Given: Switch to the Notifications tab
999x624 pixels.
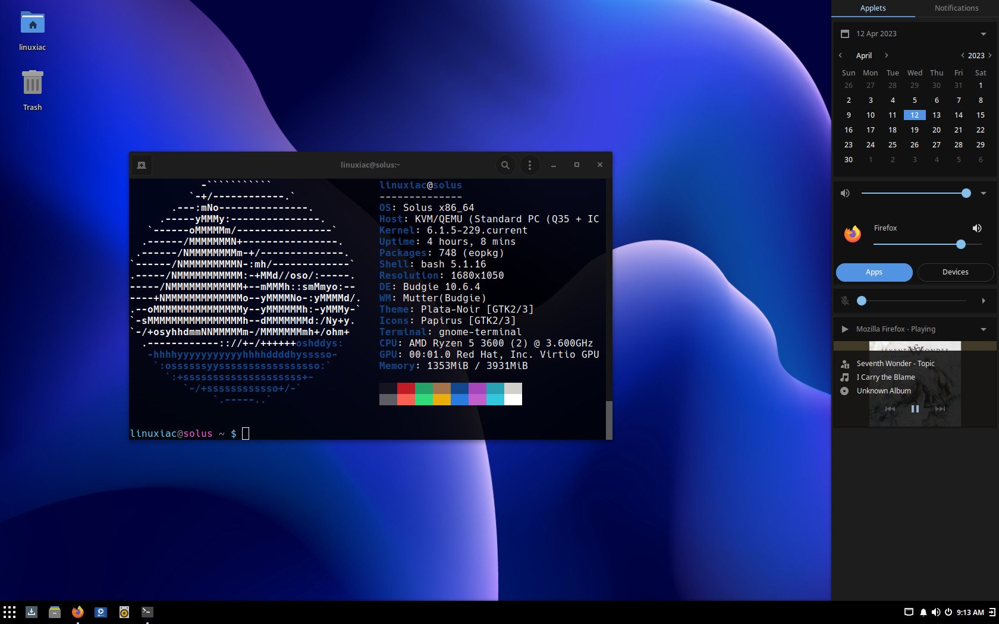Looking at the screenshot, I should pyautogui.click(x=956, y=8).
